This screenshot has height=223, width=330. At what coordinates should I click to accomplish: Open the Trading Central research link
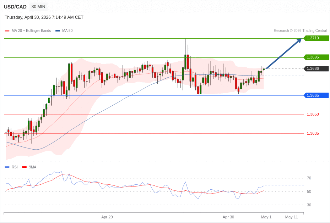[301, 30]
